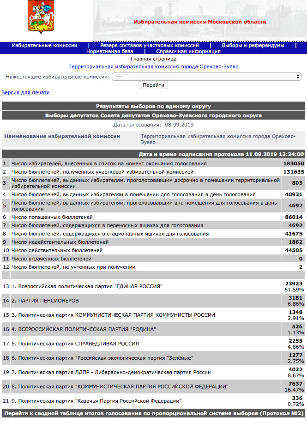Select the stationary boxes value 41675

pyautogui.click(x=294, y=234)
